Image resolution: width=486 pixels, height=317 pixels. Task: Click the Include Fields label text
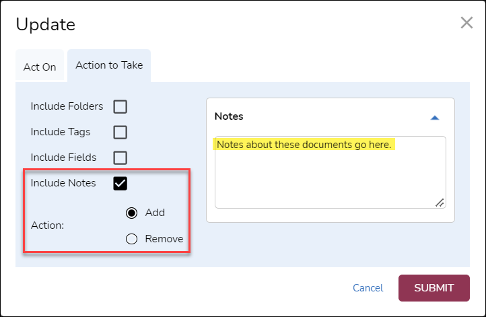63,157
